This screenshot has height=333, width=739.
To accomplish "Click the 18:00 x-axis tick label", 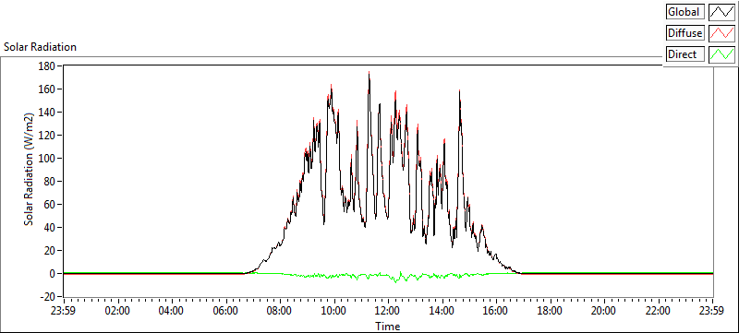I will [x=551, y=311].
